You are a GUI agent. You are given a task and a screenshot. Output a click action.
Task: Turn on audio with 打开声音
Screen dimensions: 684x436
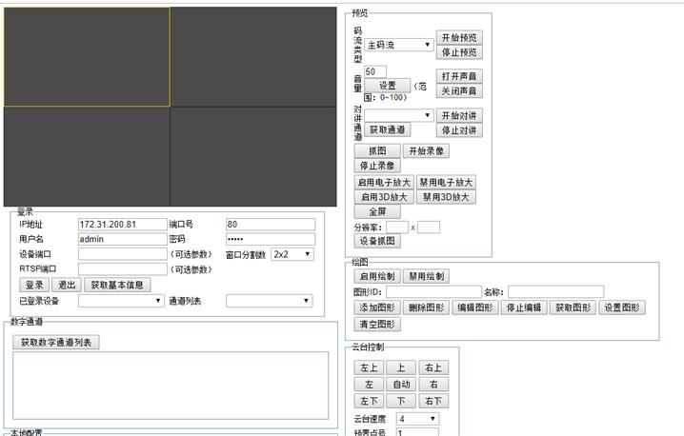point(460,76)
